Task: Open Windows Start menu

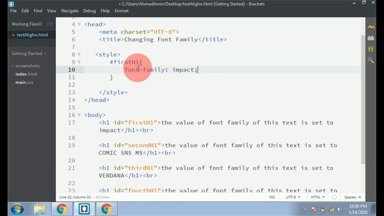Action: [17, 209]
